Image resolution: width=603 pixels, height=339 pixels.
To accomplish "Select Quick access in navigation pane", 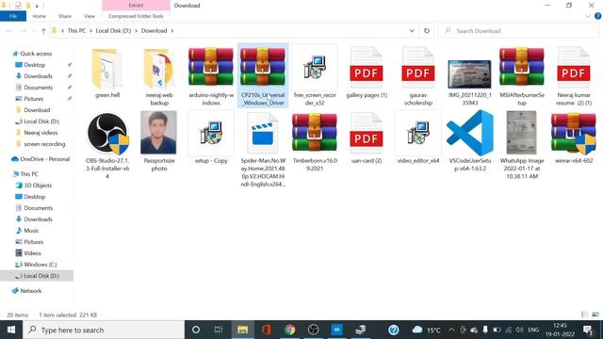I will click(36, 54).
